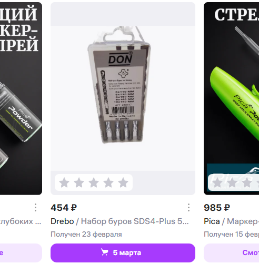259x274 pixels.
Task: Select the third star on Drebo rating
Action: 94,182
